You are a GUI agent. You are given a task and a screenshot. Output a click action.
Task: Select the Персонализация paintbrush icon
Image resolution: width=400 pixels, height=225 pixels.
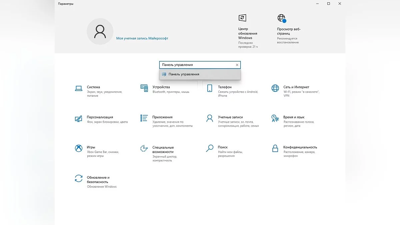(78, 118)
